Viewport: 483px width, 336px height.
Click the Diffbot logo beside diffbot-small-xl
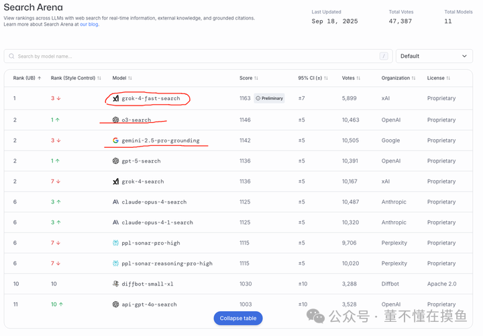click(115, 284)
